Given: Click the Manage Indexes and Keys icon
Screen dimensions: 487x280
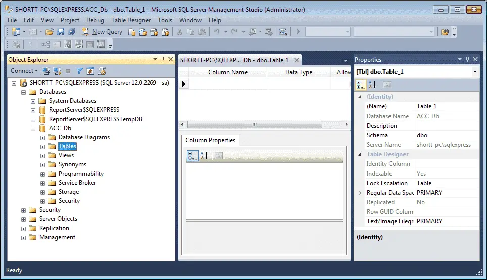Looking at the screenshot, I should tap(57, 45).
